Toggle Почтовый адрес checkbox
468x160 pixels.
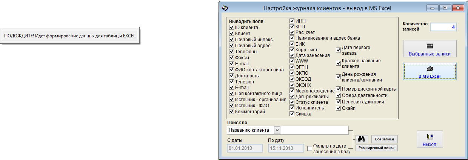click(x=232, y=46)
